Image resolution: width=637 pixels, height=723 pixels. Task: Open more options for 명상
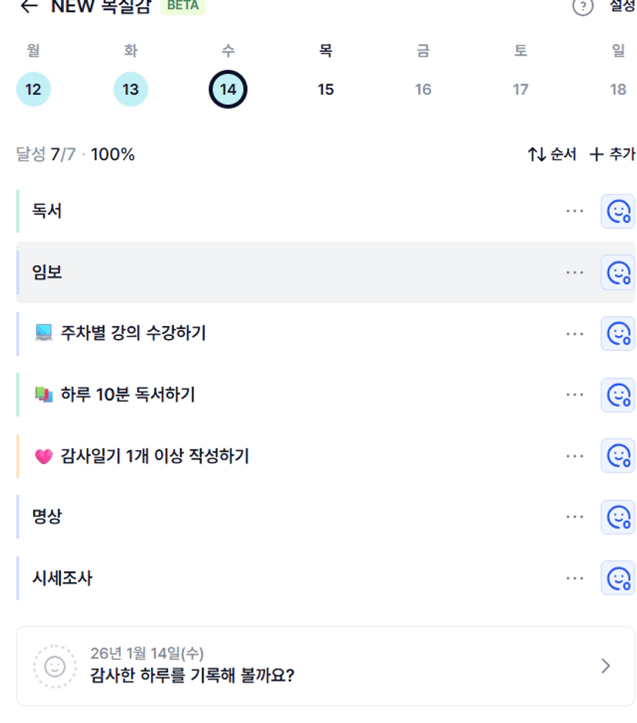pyautogui.click(x=575, y=516)
